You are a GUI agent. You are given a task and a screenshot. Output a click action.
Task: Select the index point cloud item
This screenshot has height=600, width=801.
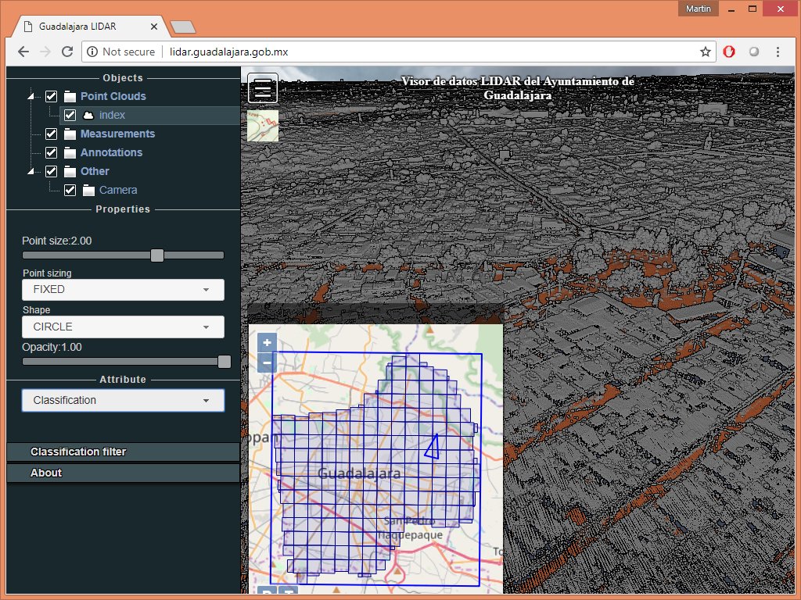tap(112, 115)
